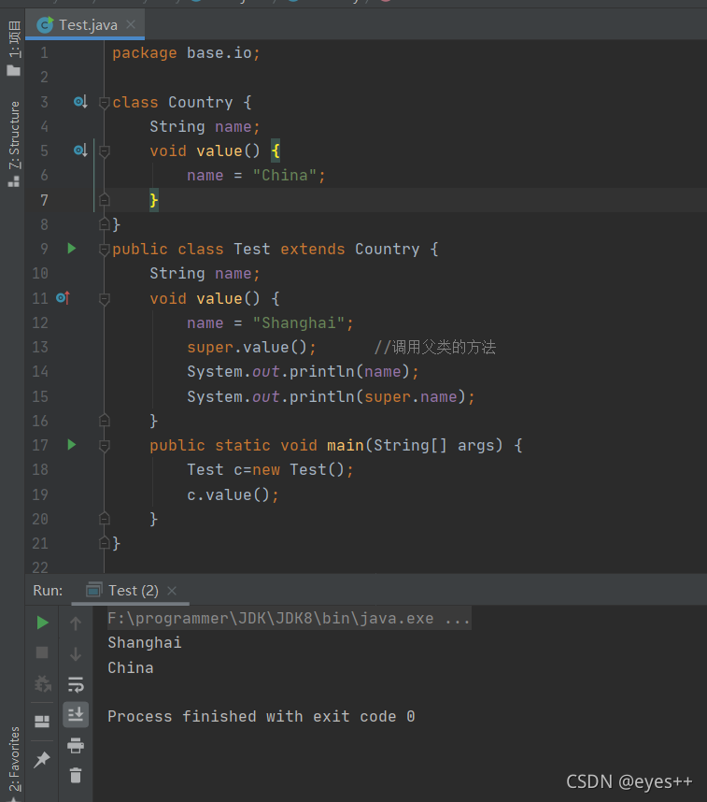Click overridden-class gutter icon beside class Country
Image resolution: width=707 pixels, height=802 pixels.
(x=80, y=102)
